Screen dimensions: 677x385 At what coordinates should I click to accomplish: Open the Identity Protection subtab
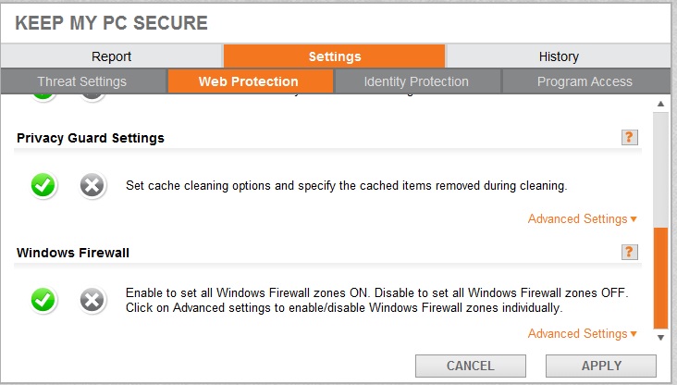pos(416,81)
